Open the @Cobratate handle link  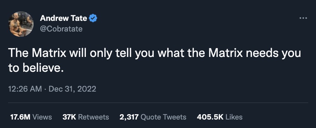(x=61, y=29)
